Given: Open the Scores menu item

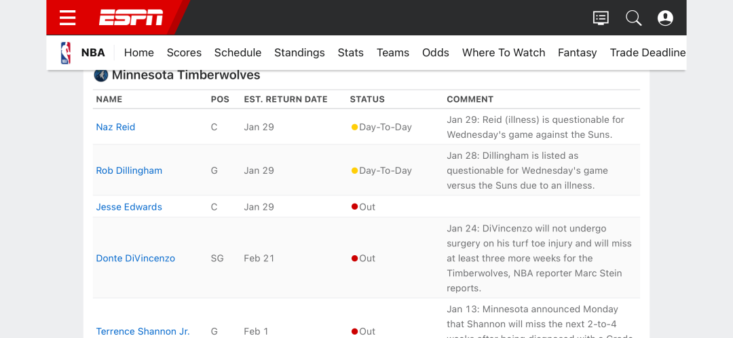Looking at the screenshot, I should pyautogui.click(x=184, y=53).
